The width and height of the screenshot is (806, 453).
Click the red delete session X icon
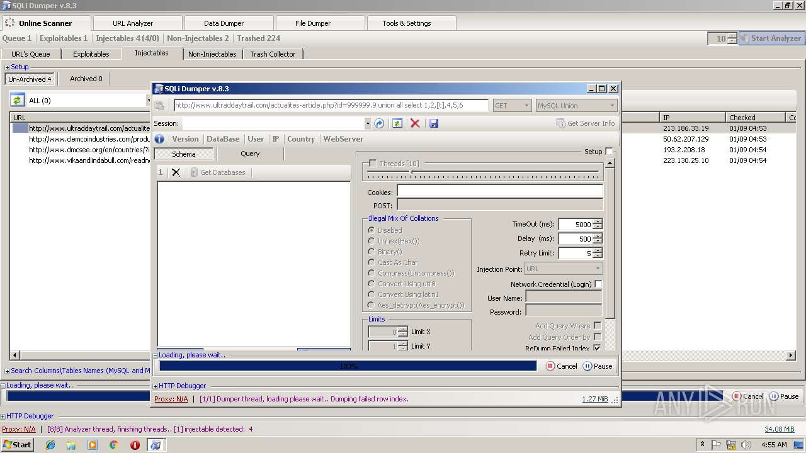415,123
